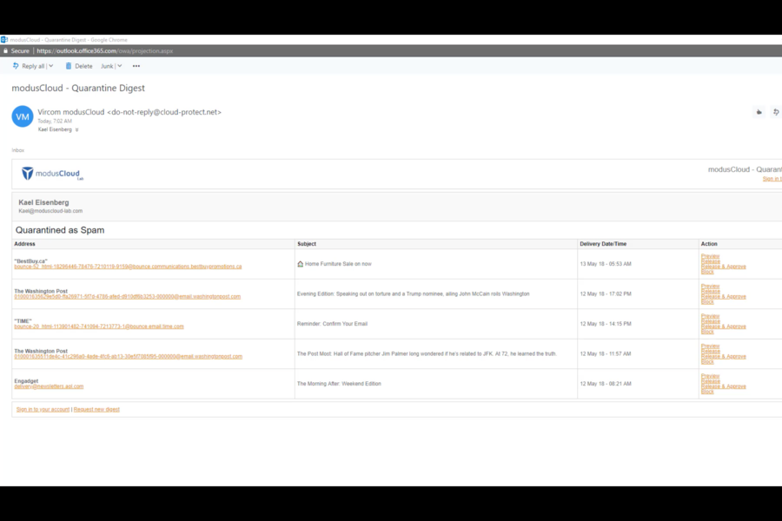Screen dimensions: 782x521
Task: Click the Delete trash can icon
Action: click(69, 66)
